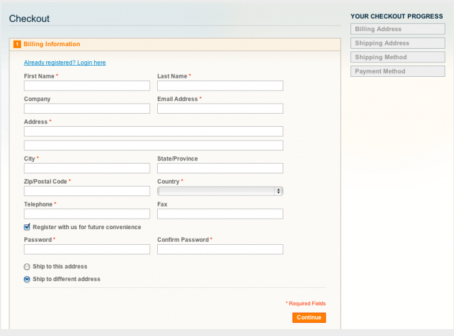Click the Required Fields note text
The height and width of the screenshot is (336, 454).
pyautogui.click(x=306, y=304)
